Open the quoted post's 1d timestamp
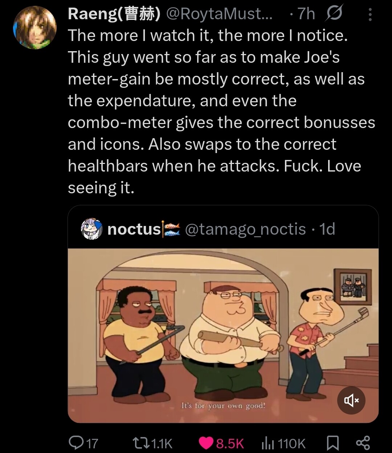392x453 pixels. (327, 229)
